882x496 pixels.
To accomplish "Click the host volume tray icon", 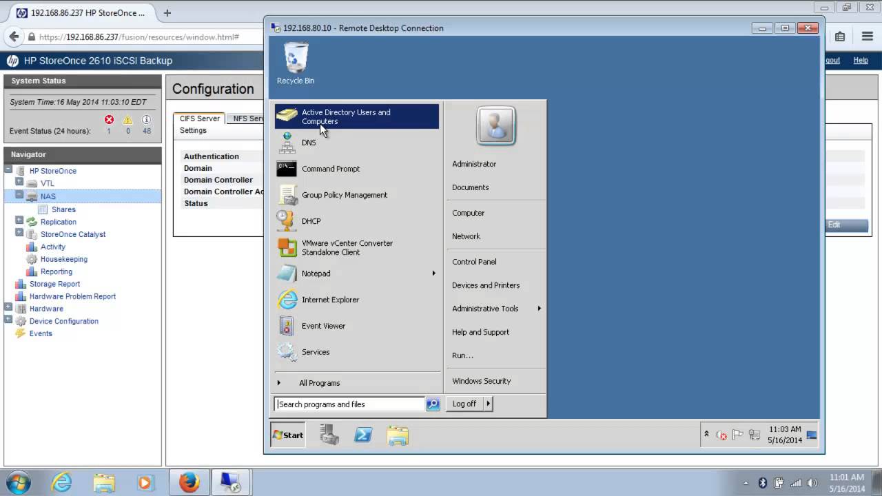I will pyautogui.click(x=812, y=483).
